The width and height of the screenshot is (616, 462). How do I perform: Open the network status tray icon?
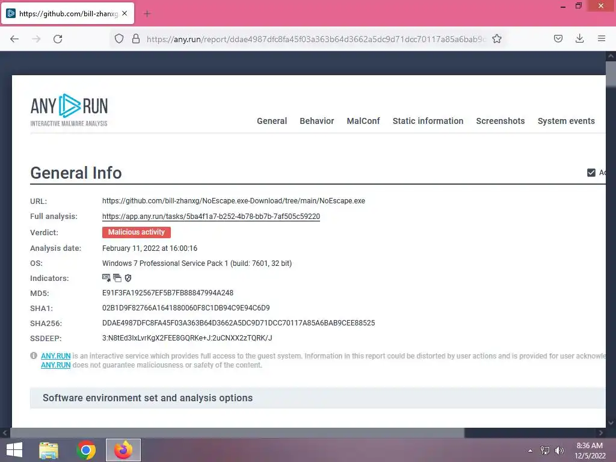tap(545, 451)
